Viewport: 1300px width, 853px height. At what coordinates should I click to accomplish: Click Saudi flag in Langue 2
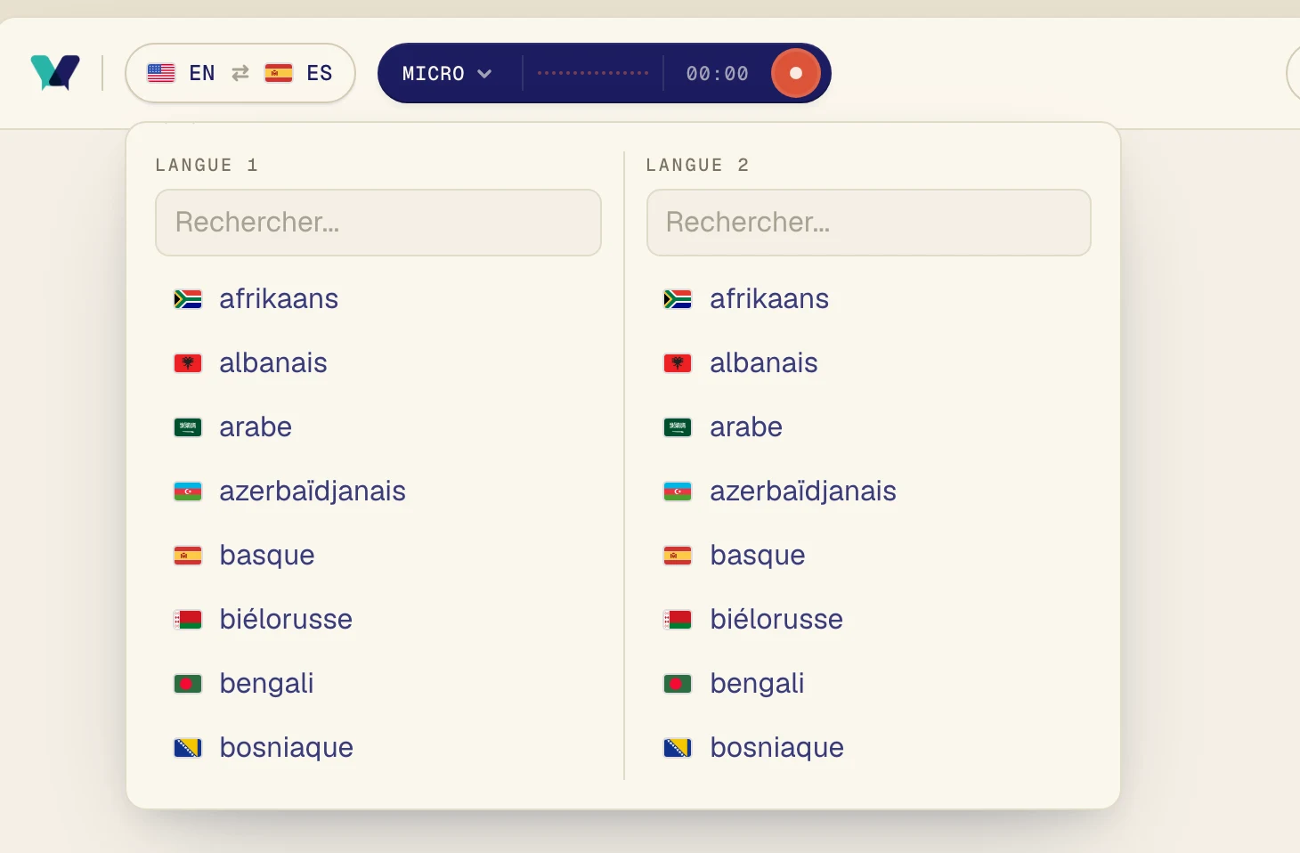tap(678, 427)
